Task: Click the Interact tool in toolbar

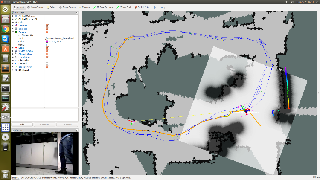Action: click(x=19, y=7)
